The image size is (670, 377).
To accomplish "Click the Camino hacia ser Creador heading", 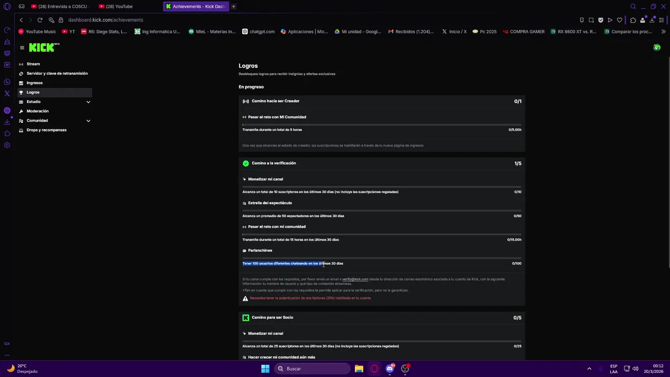I will click(275, 101).
